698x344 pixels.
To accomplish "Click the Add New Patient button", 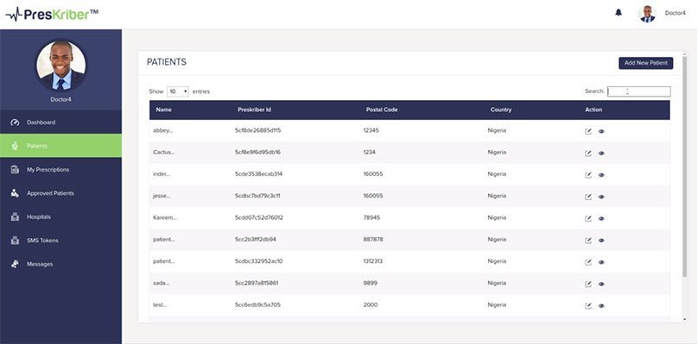I will (646, 63).
